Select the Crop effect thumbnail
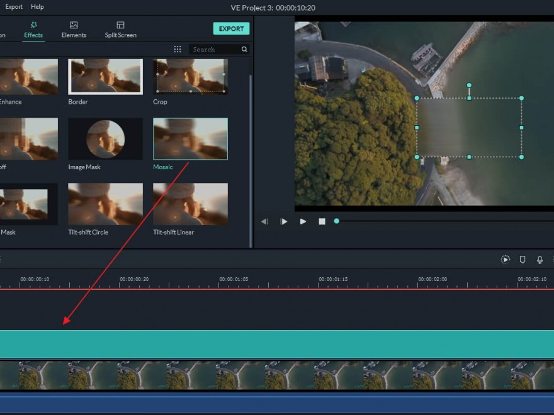The width and height of the screenshot is (554, 415). (190, 77)
